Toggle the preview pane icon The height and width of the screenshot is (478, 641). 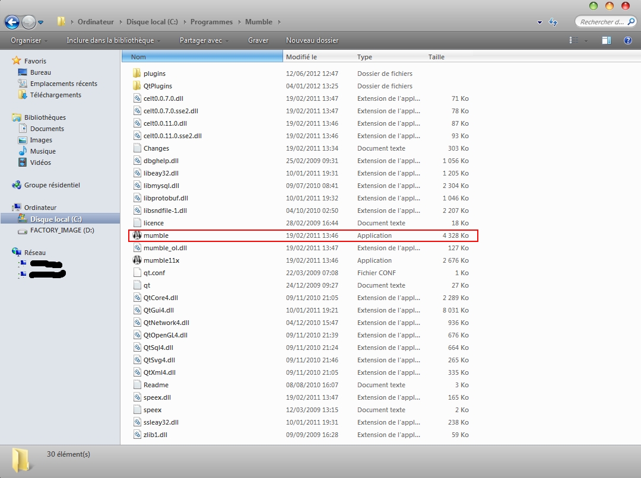(x=607, y=40)
